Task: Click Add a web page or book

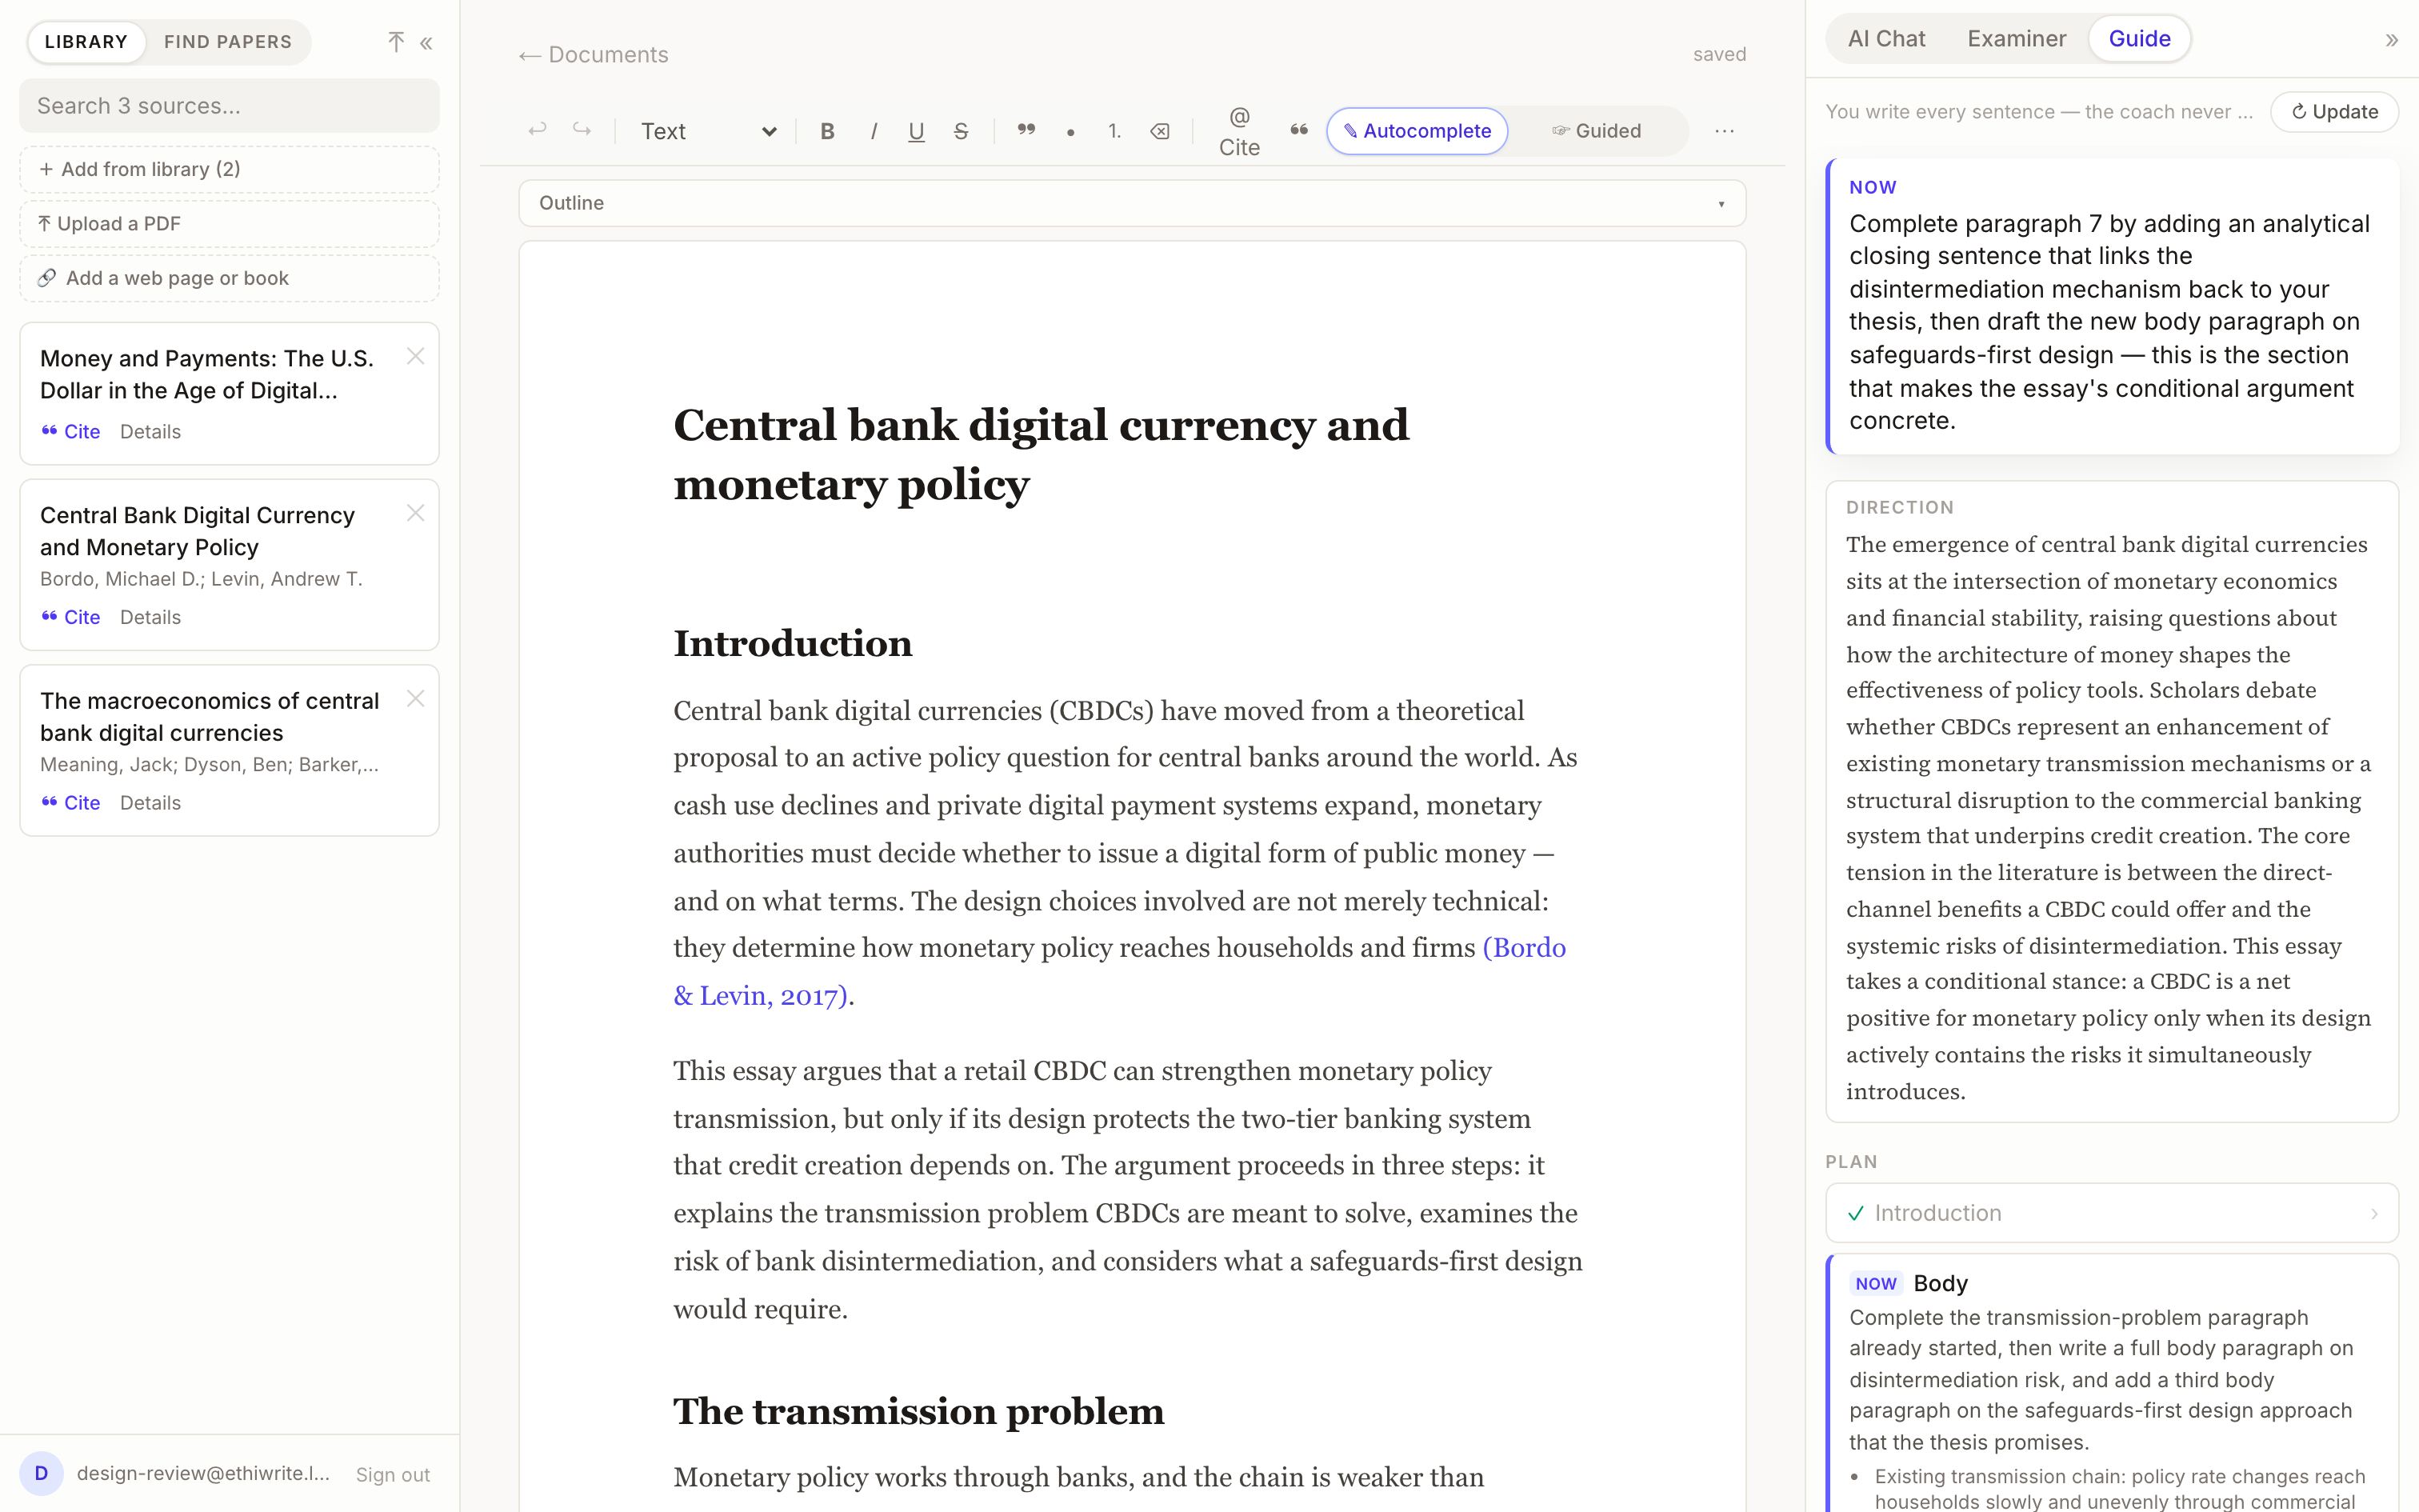Action: click(x=229, y=278)
